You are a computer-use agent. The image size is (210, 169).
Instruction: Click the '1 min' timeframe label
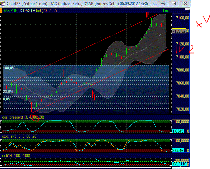point(166,11)
